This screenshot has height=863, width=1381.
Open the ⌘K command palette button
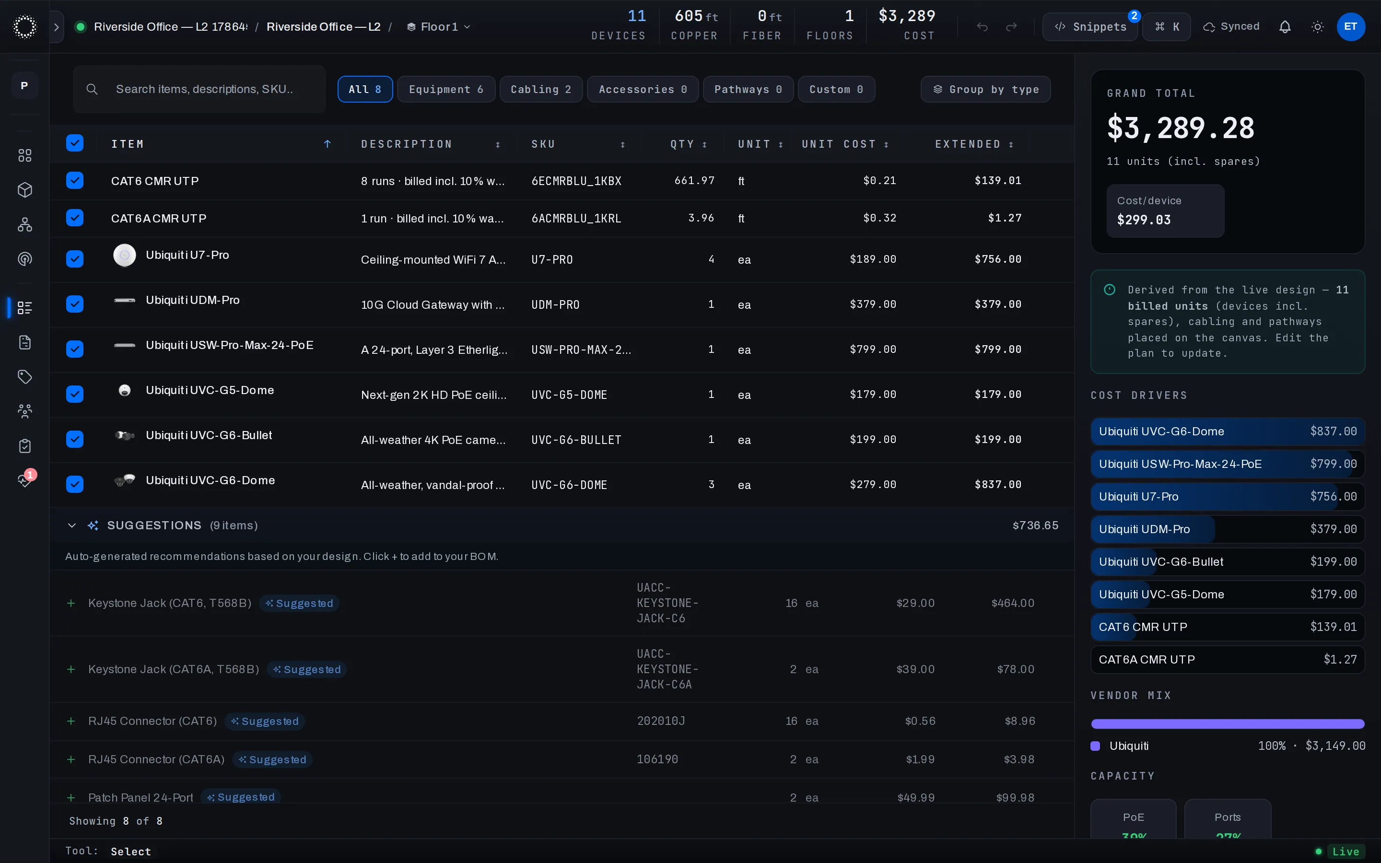[x=1167, y=27]
